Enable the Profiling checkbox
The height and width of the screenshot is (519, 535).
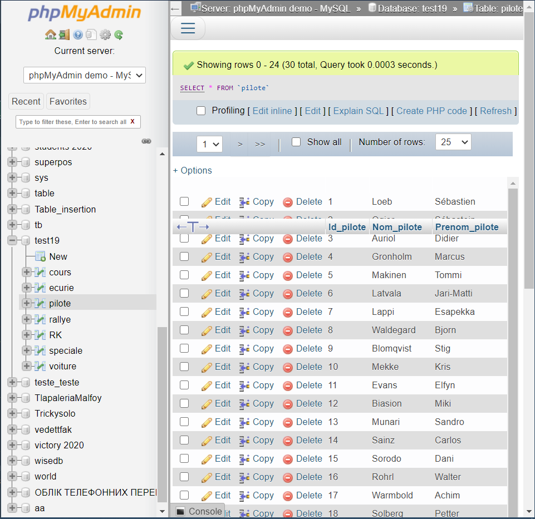(201, 111)
